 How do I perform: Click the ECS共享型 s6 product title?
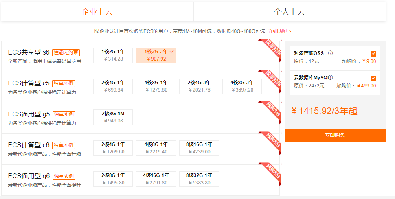(29, 52)
